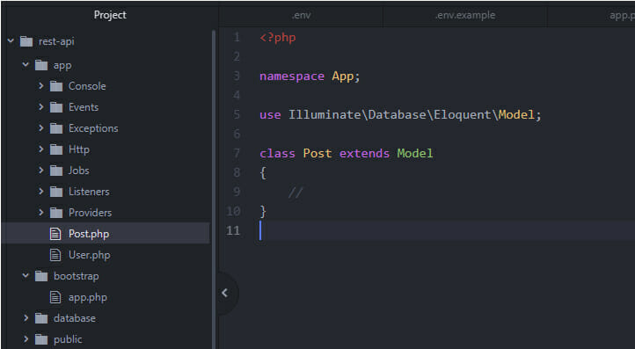Viewport: 635px width, 349px height.
Task: Click the class name Post on line 7
Action: (x=317, y=154)
